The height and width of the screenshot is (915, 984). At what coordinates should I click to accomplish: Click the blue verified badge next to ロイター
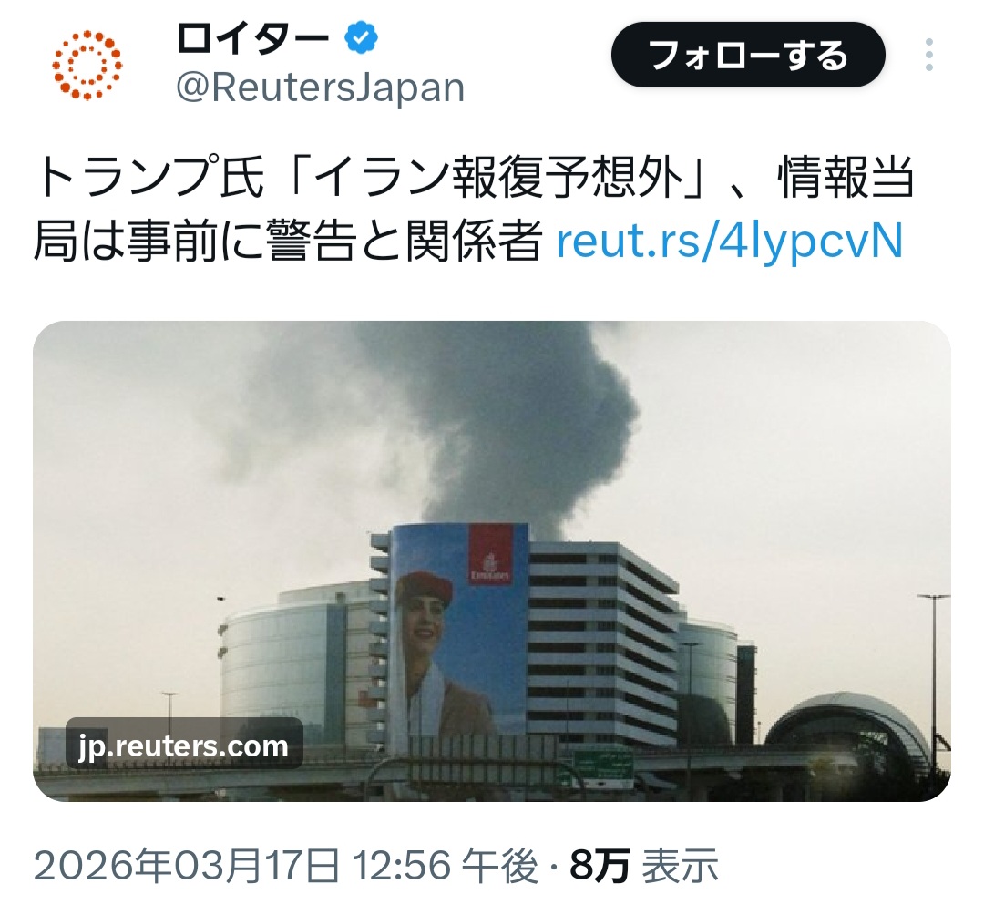pos(361,37)
